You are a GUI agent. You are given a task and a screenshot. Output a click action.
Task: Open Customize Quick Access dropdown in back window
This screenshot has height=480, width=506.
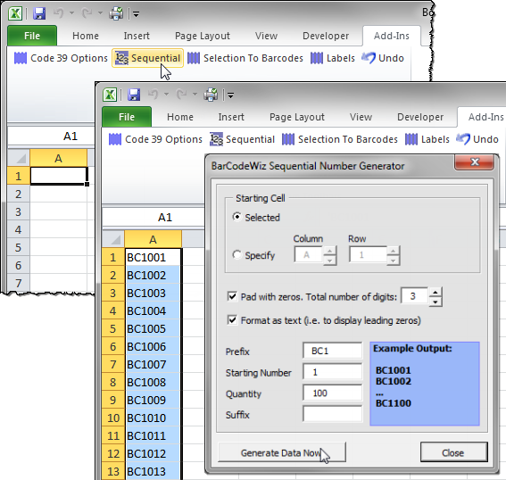click(136, 14)
